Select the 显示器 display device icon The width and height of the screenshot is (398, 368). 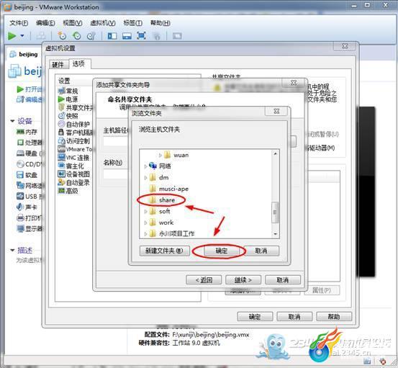pos(20,228)
